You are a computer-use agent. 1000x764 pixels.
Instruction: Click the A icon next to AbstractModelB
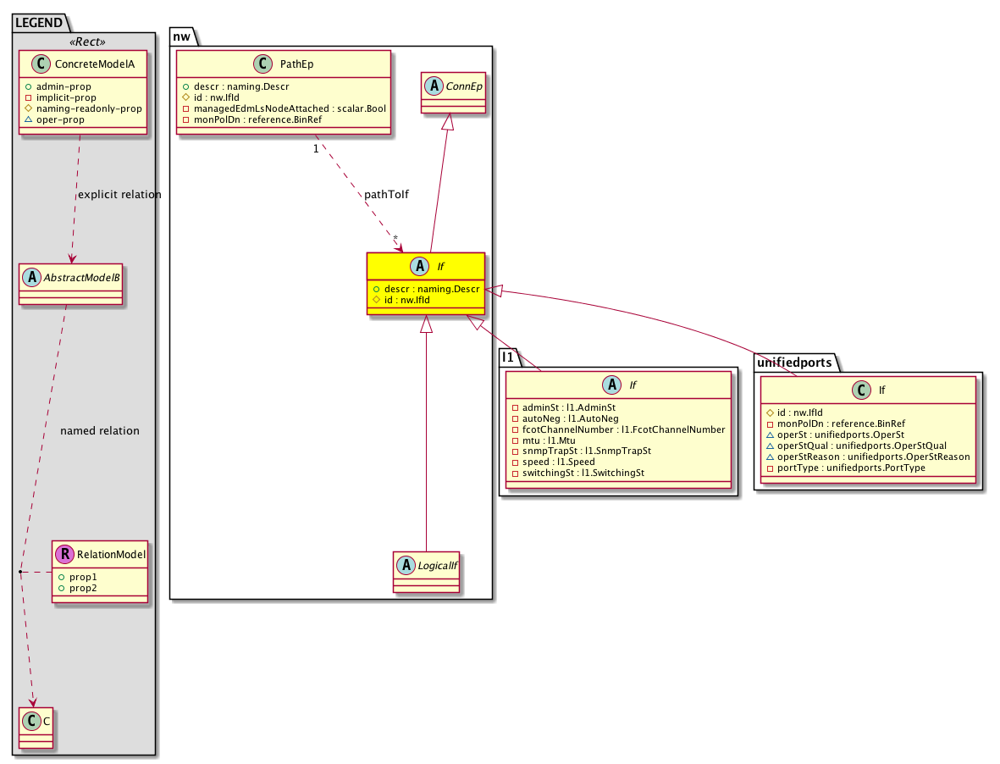point(30,276)
